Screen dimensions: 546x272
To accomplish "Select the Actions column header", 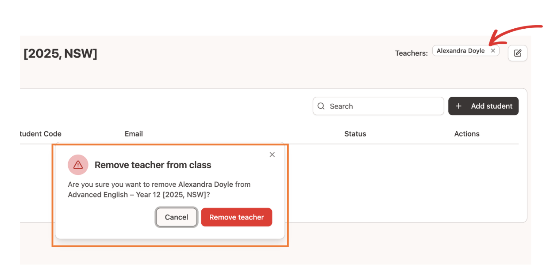I will tap(467, 134).
